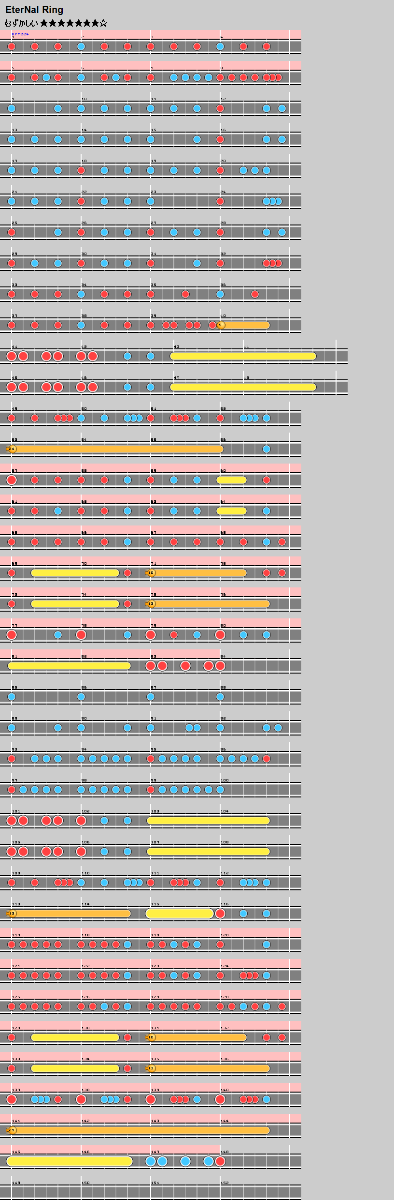Click the balloon note labeled 24 at measure 53
Viewport: 394px width, 1200px height.
(x=12, y=449)
